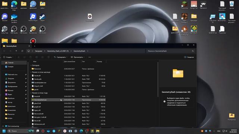Open the Recycle Bin on the desktop
The height and width of the screenshot is (134, 239).
click(232, 5)
